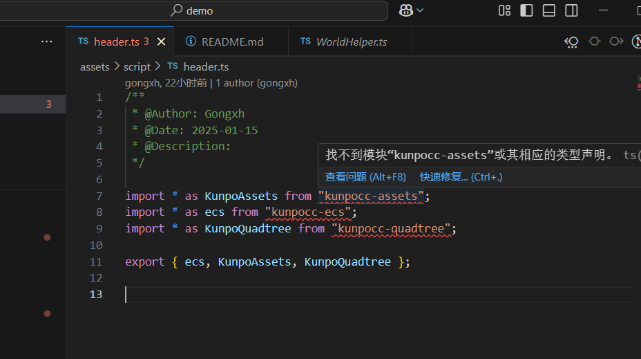Go to next change icon
641x359 pixels.
(616, 42)
